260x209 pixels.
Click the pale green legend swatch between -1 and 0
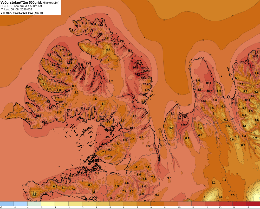[x=34, y=204]
